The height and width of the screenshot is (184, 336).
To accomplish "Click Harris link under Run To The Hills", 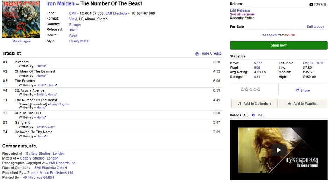I will (41, 118).
